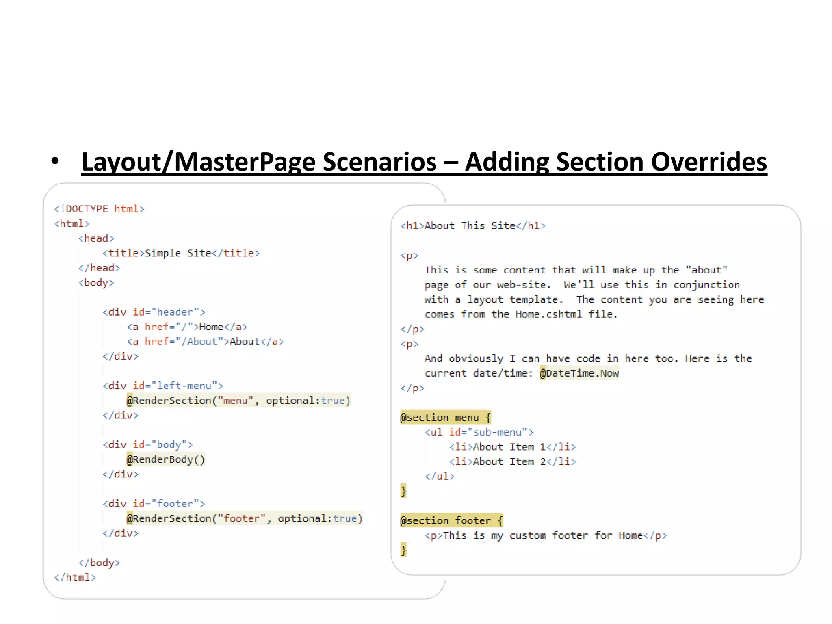This screenshot has height=624, width=832.
Task: Click the closing '</ul>' tag
Action: point(440,477)
